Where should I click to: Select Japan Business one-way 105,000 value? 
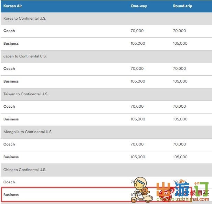[x=138, y=81]
